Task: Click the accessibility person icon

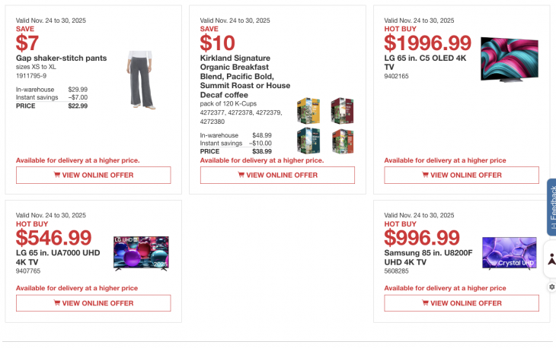Action: coord(551,259)
